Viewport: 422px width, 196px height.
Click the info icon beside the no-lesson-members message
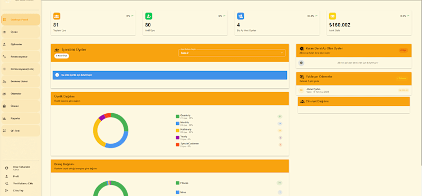(301, 63)
